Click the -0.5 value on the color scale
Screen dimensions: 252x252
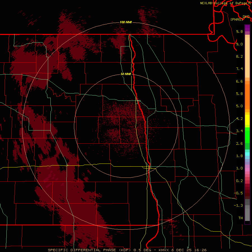(238, 193)
